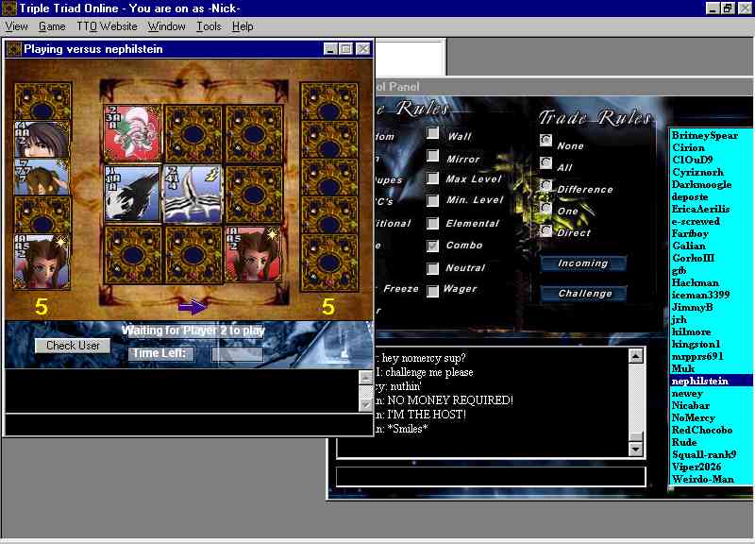Open the Tools menu
Image resolution: width=755 pixels, height=544 pixels.
pos(209,26)
